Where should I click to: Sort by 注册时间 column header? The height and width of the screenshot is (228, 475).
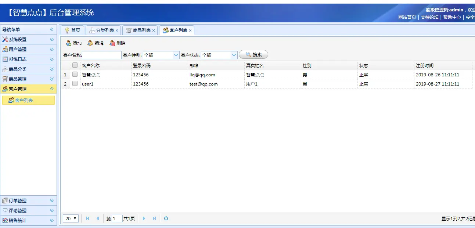click(443, 65)
